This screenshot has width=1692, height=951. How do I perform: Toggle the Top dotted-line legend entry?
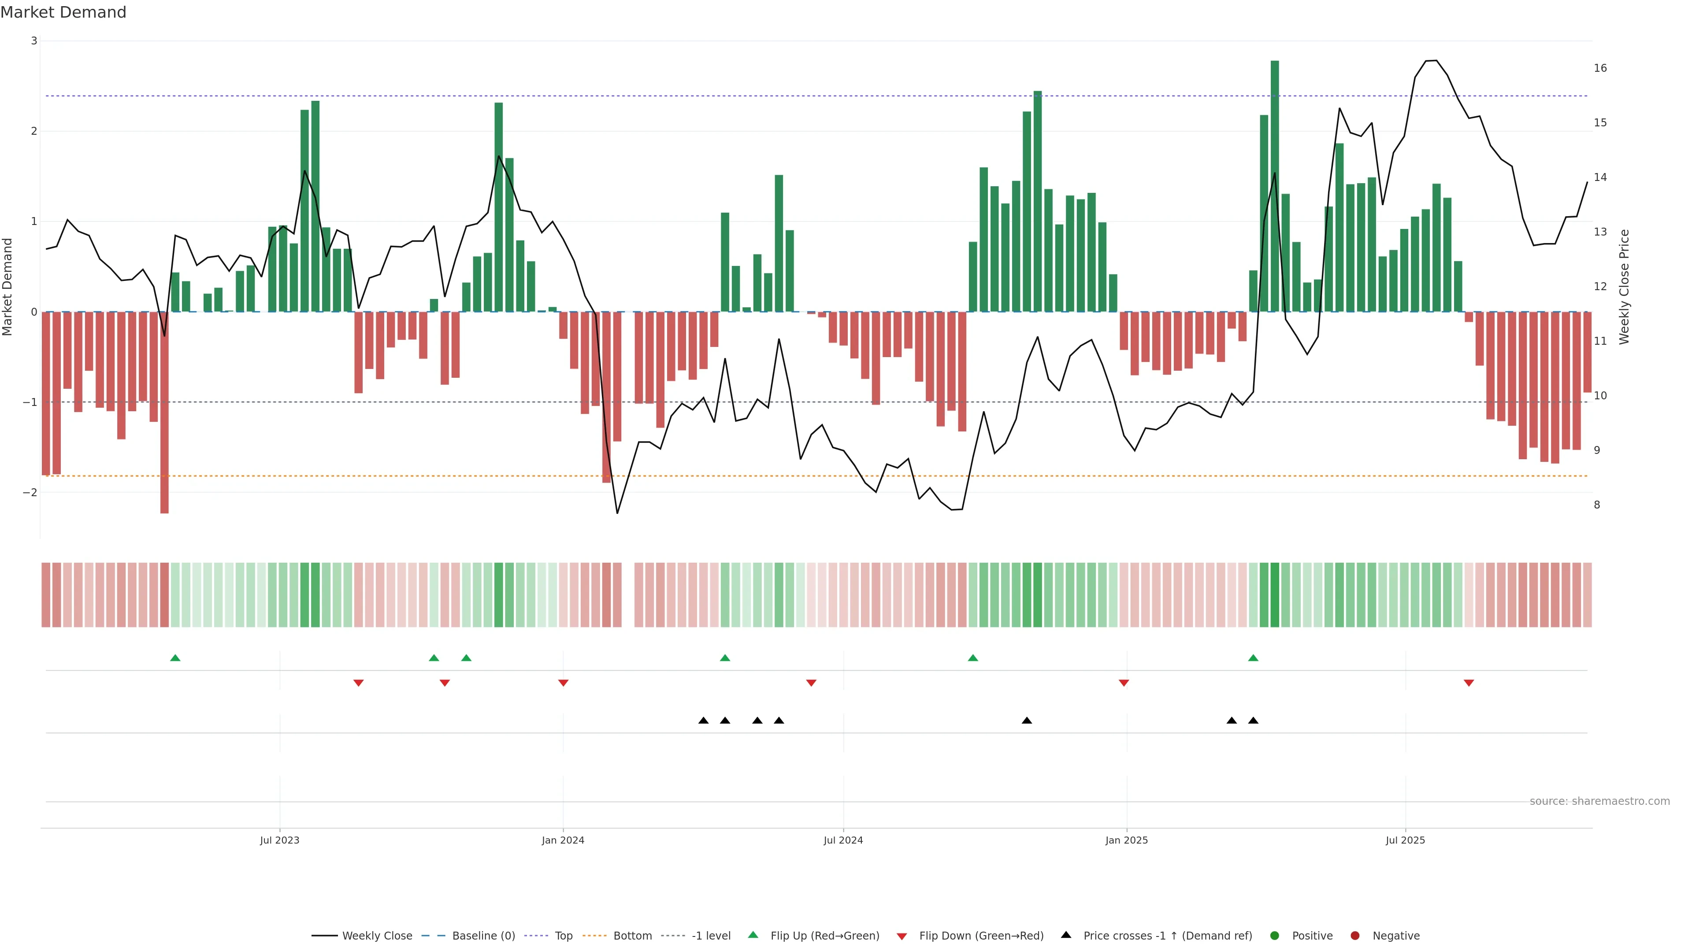[x=563, y=936]
